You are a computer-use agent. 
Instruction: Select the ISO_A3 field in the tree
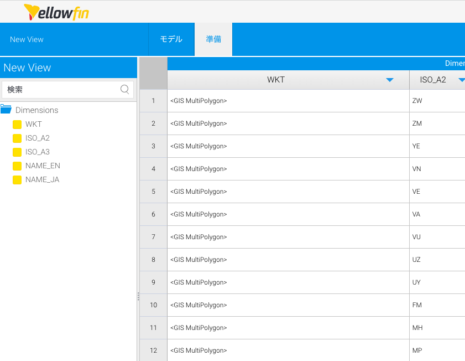tap(38, 152)
